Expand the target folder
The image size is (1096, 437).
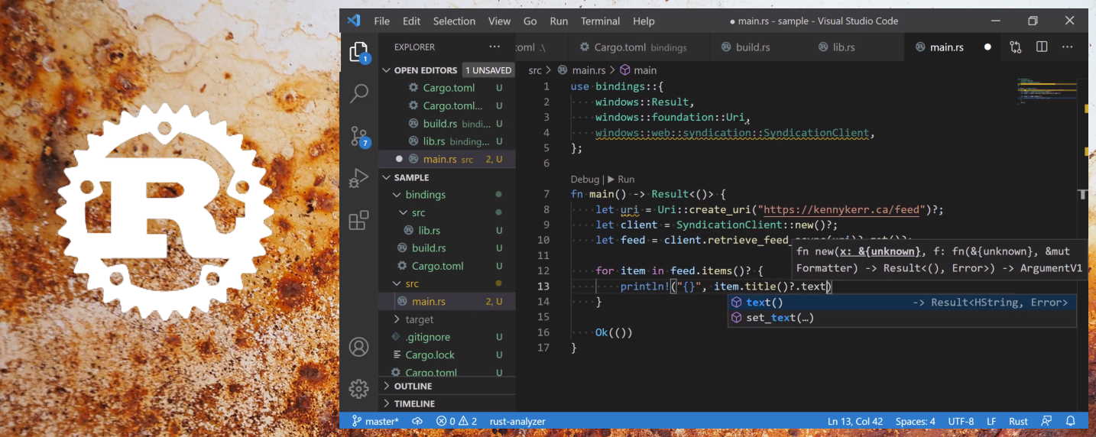click(x=397, y=319)
